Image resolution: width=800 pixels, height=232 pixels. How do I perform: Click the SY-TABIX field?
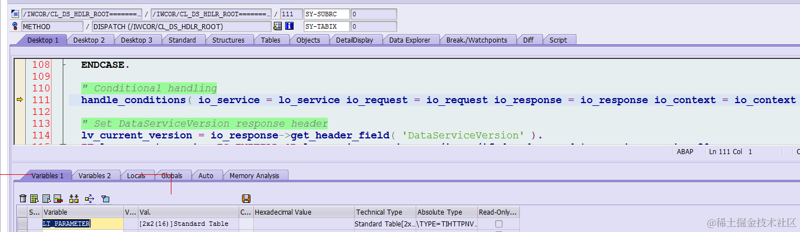327,26
